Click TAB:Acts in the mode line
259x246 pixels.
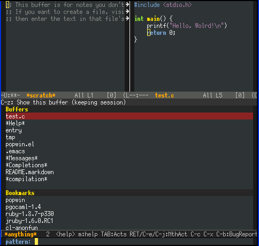tap(113, 234)
